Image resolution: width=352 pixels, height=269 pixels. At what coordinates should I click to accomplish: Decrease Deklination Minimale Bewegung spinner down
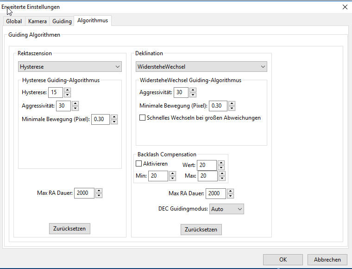pos(232,109)
